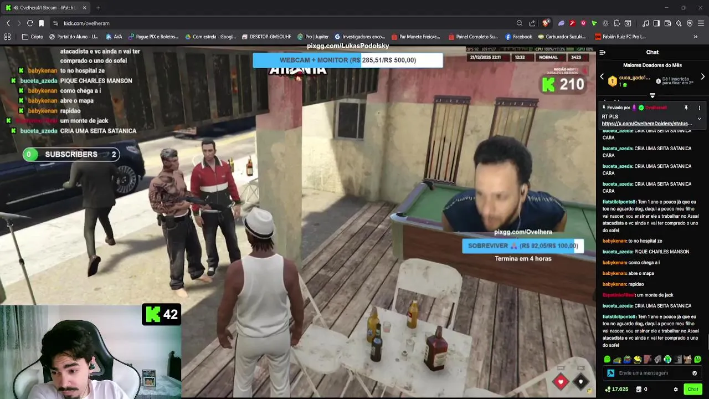Open the purple planet extension icon
709x399 pixels.
point(561,23)
